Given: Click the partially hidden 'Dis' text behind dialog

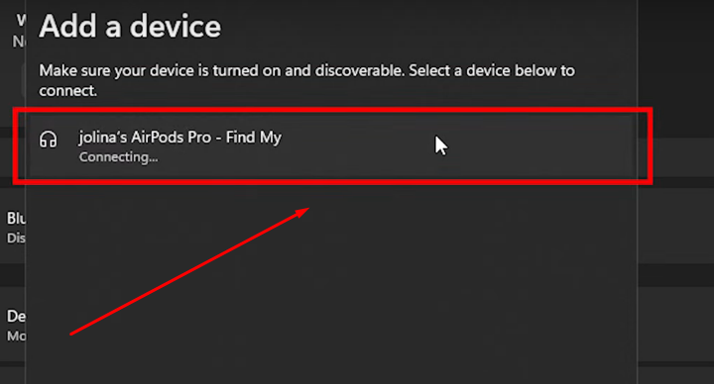Looking at the screenshot, I should pos(16,239).
